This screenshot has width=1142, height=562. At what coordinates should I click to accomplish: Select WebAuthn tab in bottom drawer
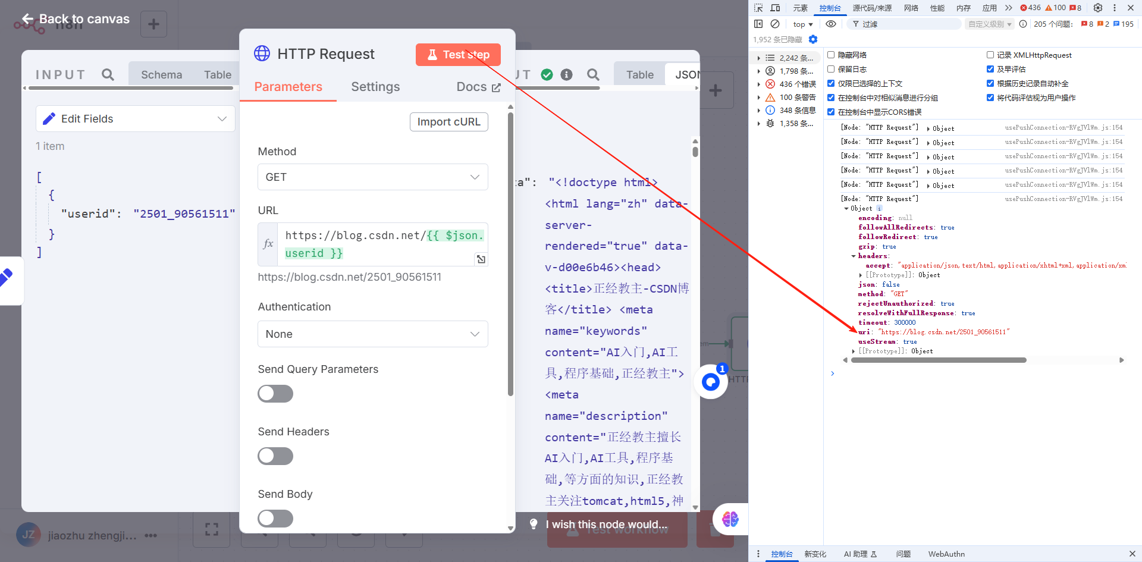pos(946,554)
